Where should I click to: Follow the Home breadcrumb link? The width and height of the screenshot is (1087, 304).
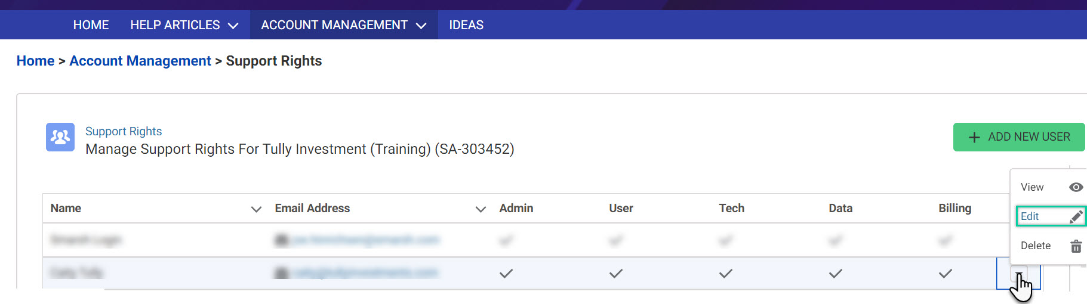(x=35, y=61)
